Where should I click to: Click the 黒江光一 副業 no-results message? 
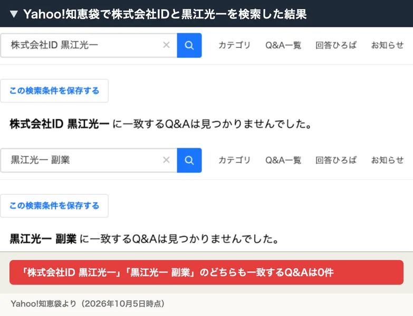[x=145, y=239]
